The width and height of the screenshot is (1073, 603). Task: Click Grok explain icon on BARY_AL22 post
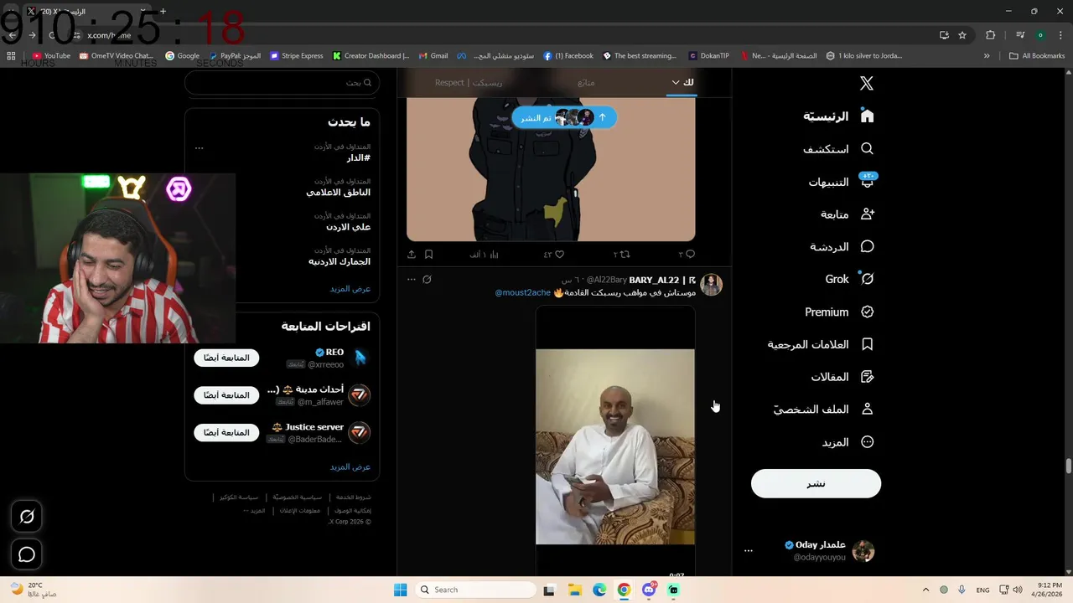pos(427,279)
